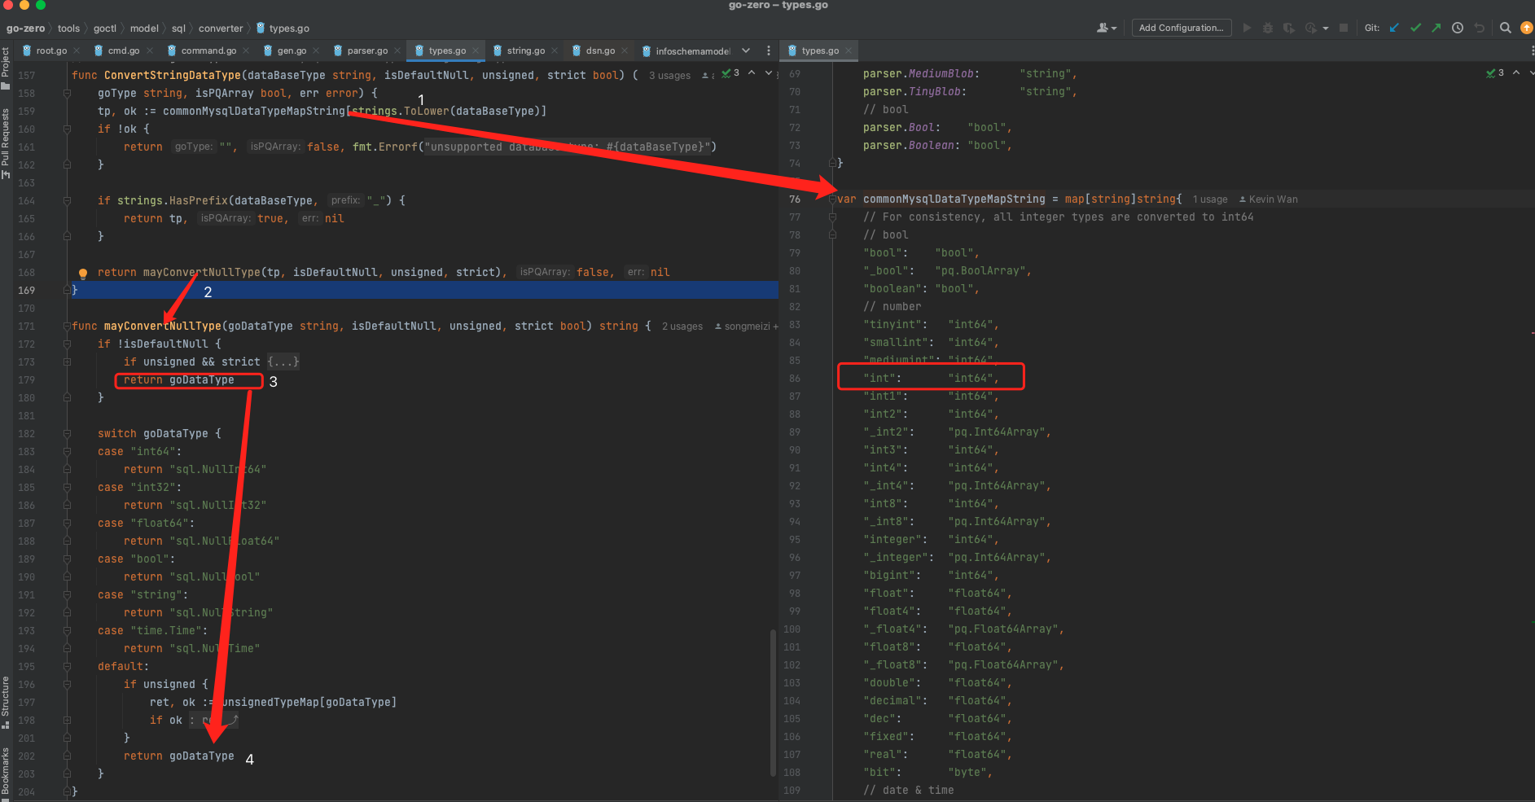
Task: Click the Git commit green checkmark
Action: coord(1415,28)
